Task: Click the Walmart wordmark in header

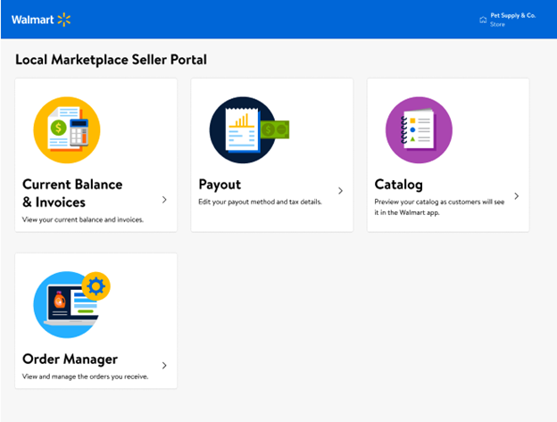Action: pos(33,20)
